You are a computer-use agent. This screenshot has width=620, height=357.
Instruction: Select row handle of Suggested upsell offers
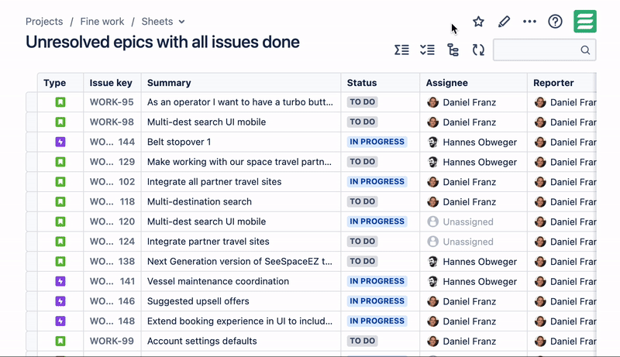tap(32, 301)
